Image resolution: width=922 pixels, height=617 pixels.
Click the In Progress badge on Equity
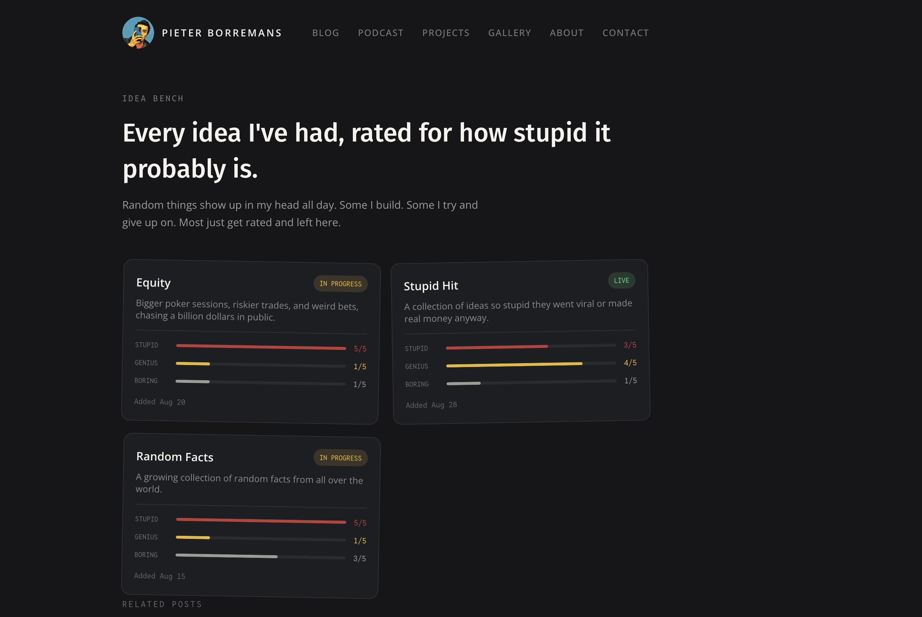pyautogui.click(x=341, y=284)
